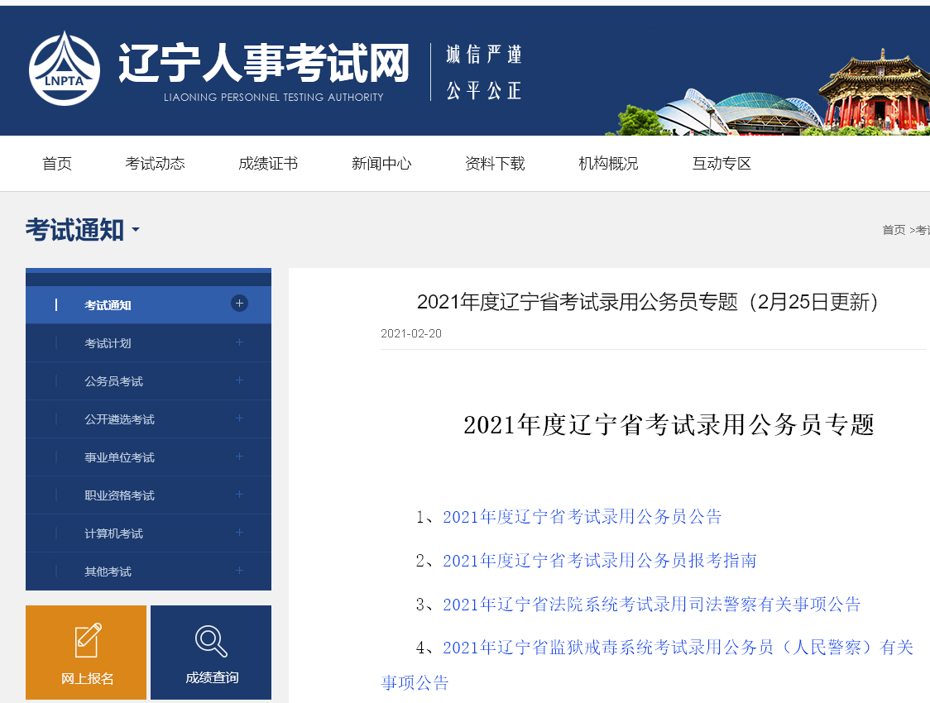Image resolution: width=930 pixels, height=703 pixels.
Task: Click plus icon next to 事业单位考试
Action: 239,457
